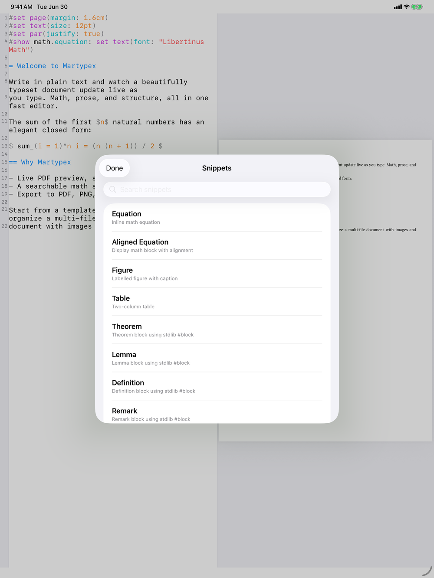Insert the Lemma snippet
The image size is (434, 578).
coord(217,359)
